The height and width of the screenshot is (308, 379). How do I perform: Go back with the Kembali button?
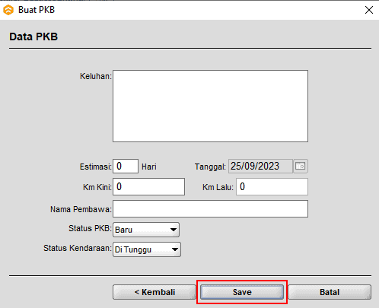pos(154,292)
